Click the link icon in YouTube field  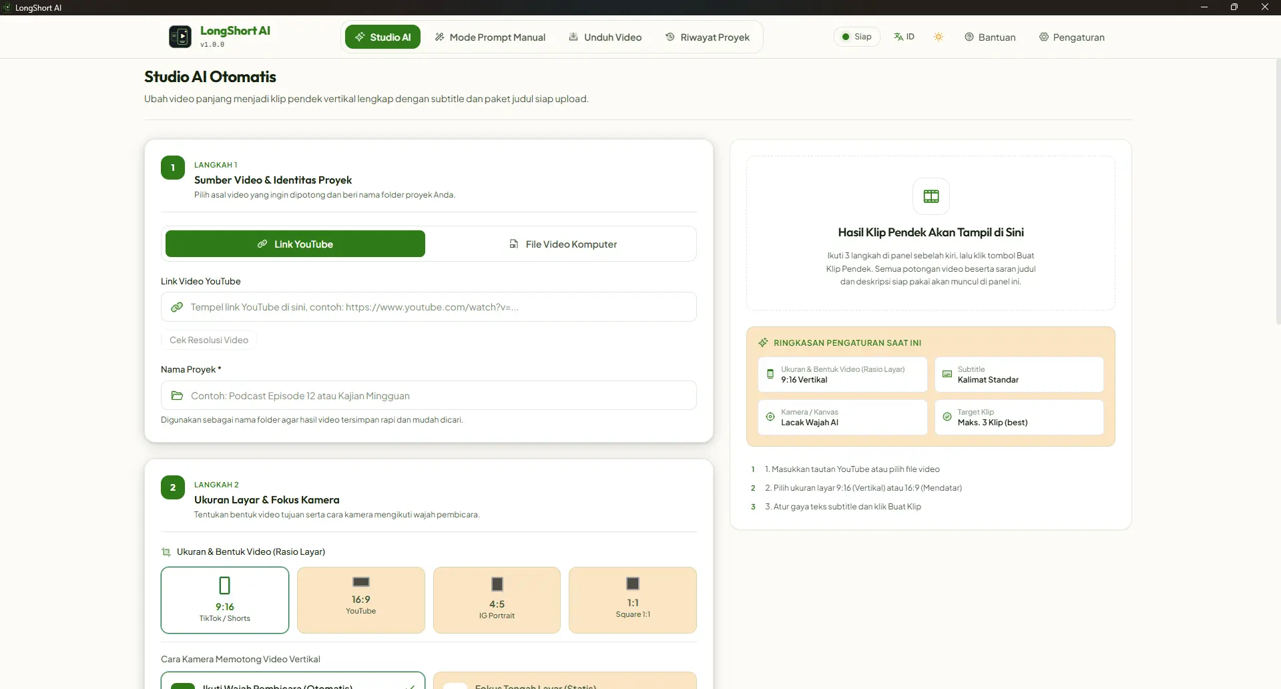177,307
